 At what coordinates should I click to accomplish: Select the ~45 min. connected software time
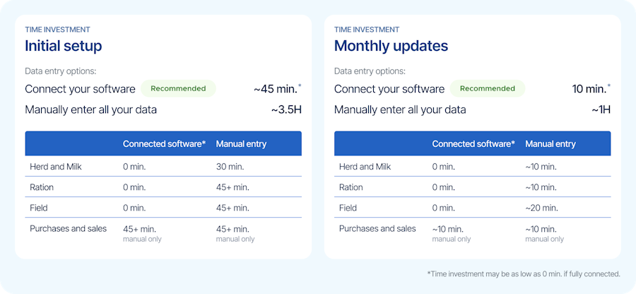coord(276,89)
